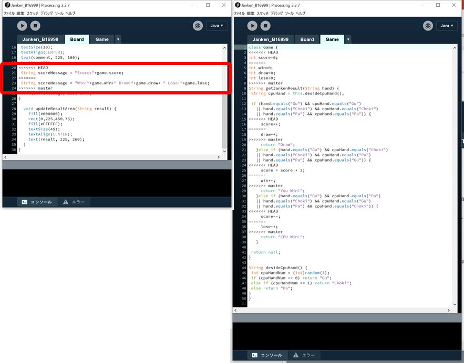This screenshot has width=464, height=363.
Task: Click the error warning icon in right window footer
Action: click(297, 355)
